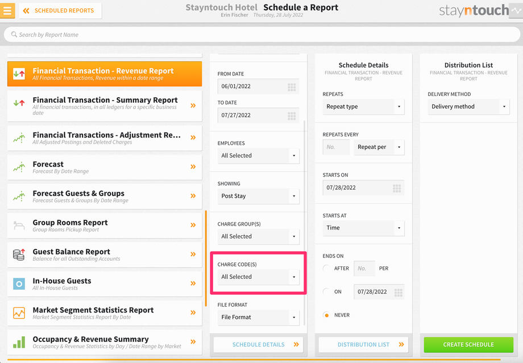Click the search magnifier icon
The height and width of the screenshot is (363, 523).
(x=14, y=34)
